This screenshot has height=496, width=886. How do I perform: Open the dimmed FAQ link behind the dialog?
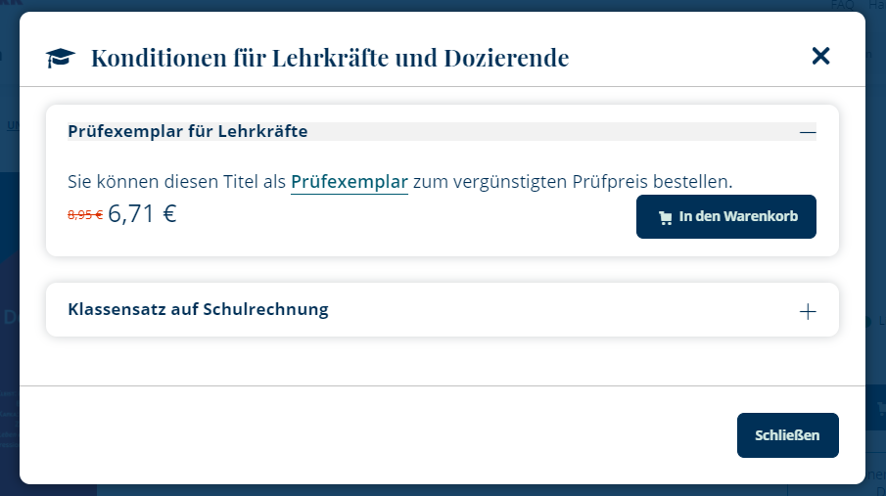pos(843,5)
